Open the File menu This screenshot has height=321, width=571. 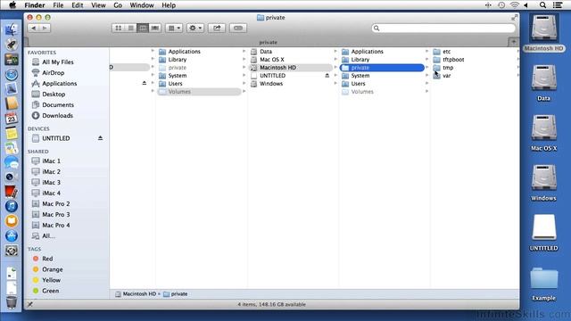[58, 5]
